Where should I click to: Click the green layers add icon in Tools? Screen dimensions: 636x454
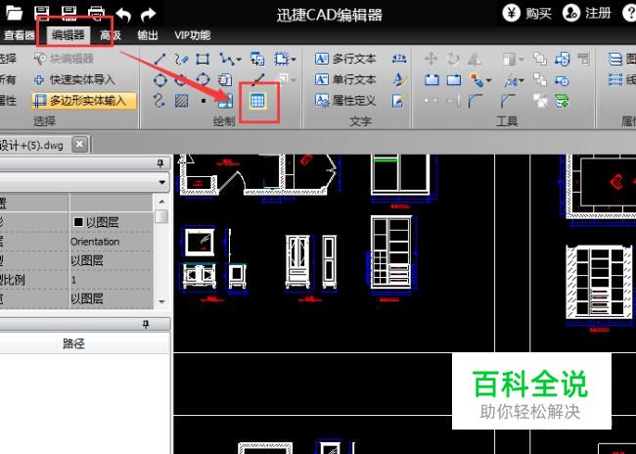(563, 102)
